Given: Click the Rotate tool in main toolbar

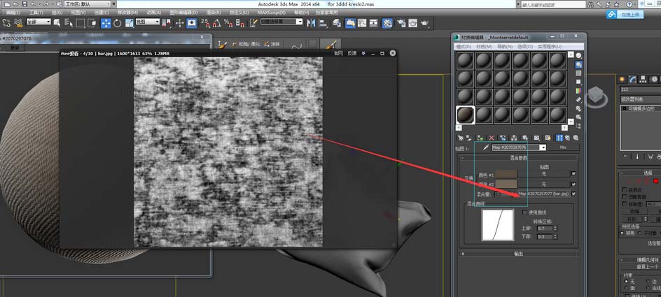Looking at the screenshot, I should tap(118, 22).
